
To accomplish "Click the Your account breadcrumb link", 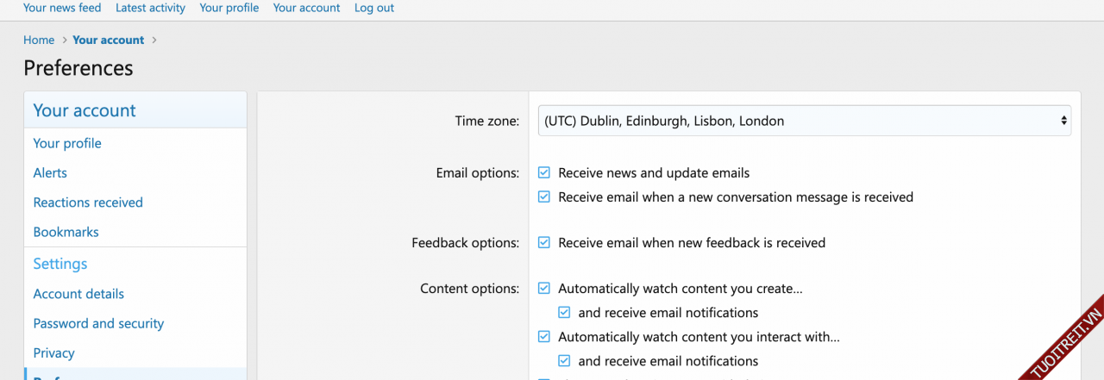I will pos(110,40).
